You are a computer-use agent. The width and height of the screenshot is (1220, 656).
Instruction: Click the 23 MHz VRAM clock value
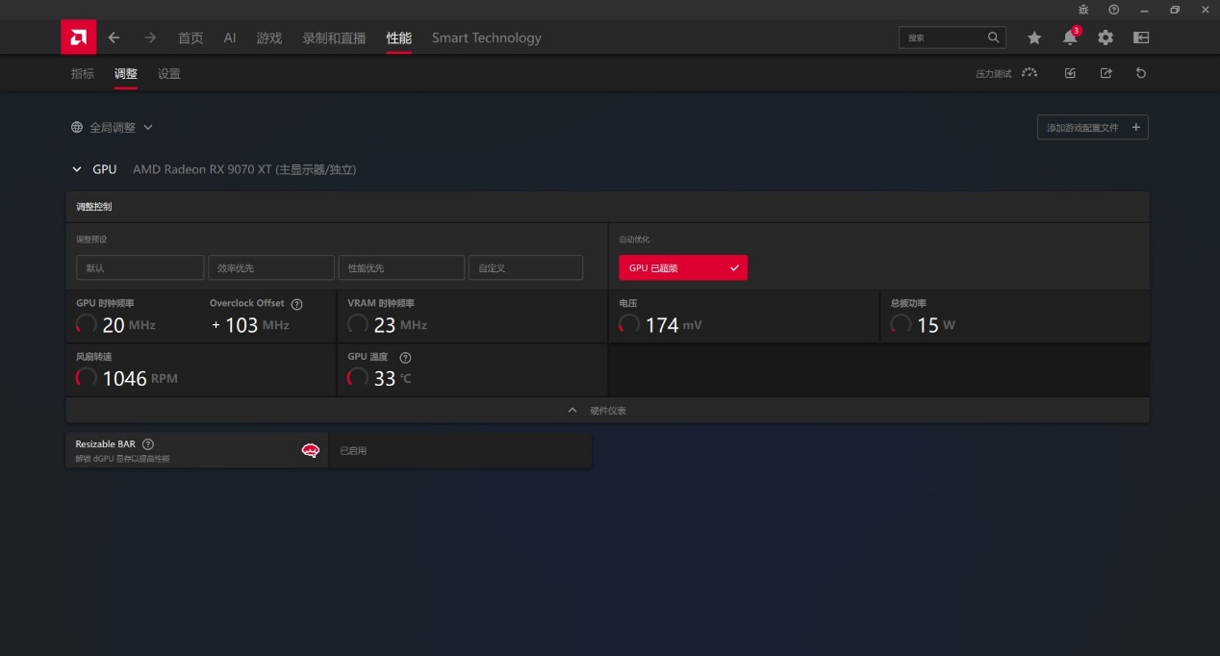click(400, 325)
